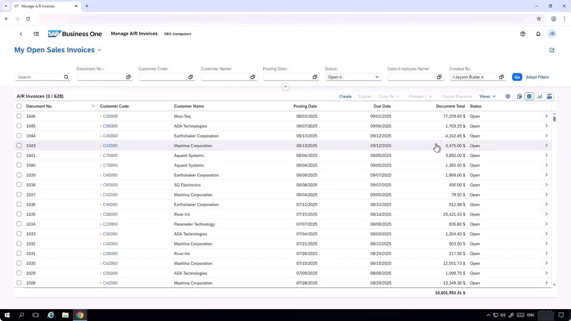
Task: Open the notifications bell
Action: point(538,34)
